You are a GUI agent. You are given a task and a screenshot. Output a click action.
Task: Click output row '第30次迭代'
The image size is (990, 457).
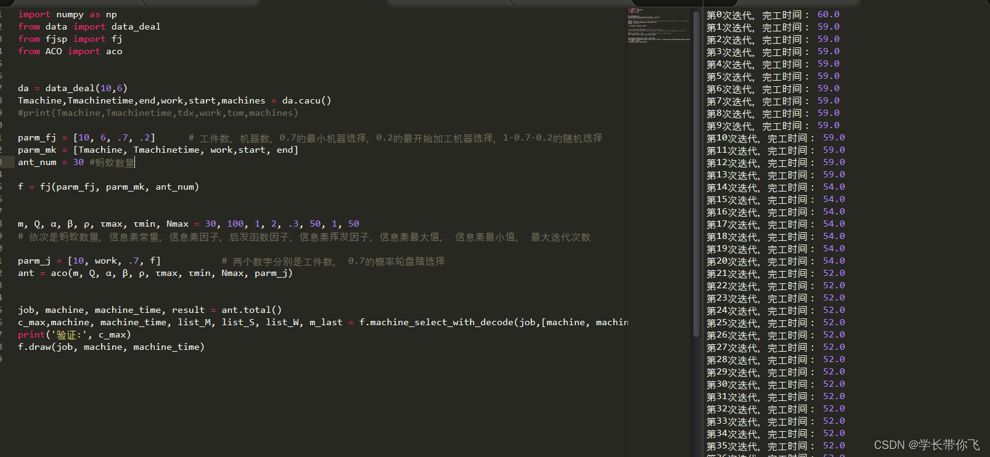(x=775, y=384)
